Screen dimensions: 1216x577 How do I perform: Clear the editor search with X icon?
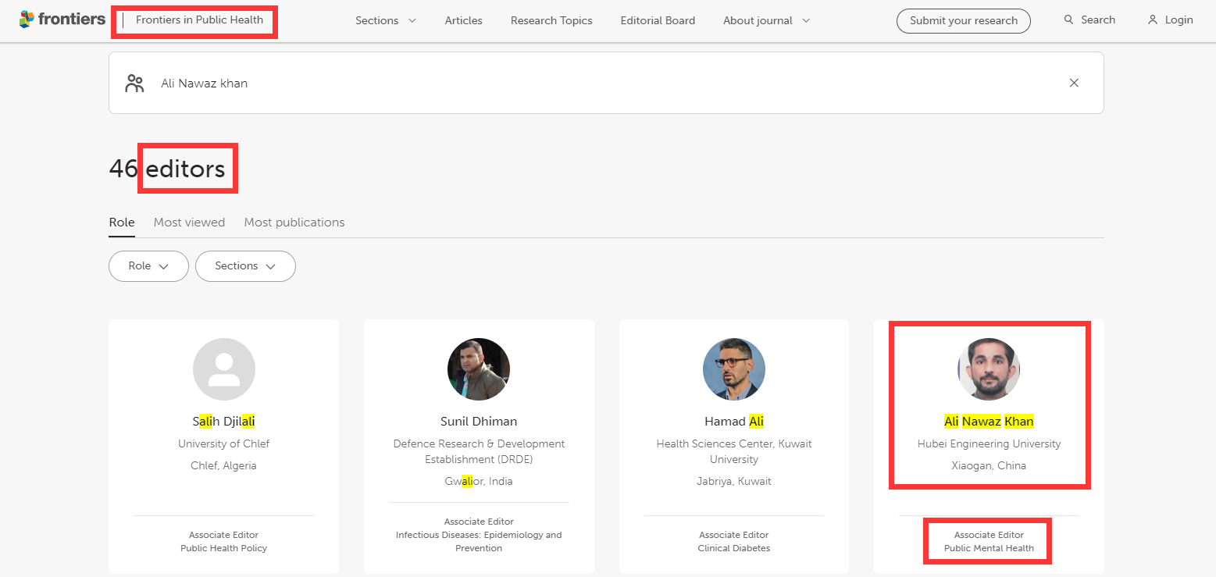[x=1074, y=83]
